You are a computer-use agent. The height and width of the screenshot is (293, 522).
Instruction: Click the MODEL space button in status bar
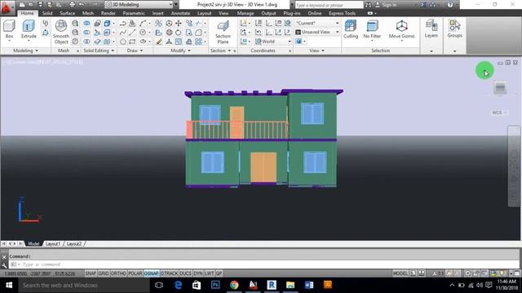(x=400, y=273)
